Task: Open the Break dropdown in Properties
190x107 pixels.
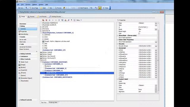Action: [156, 29]
